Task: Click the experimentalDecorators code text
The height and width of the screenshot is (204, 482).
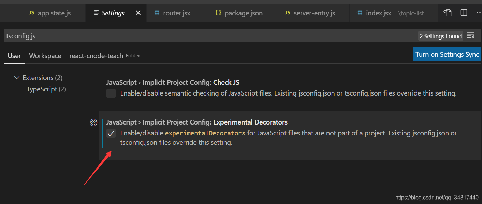Action: (205, 133)
